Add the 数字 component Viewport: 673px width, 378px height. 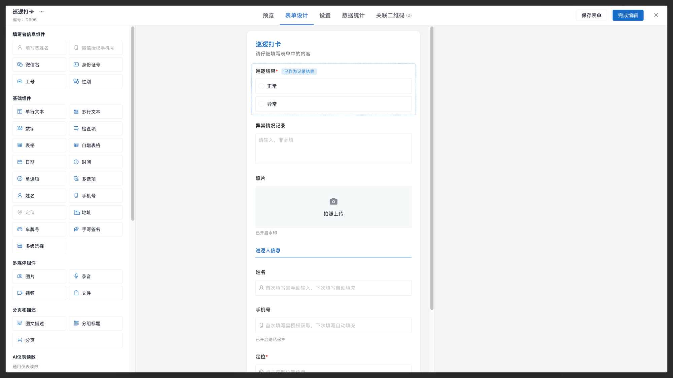[x=39, y=128]
